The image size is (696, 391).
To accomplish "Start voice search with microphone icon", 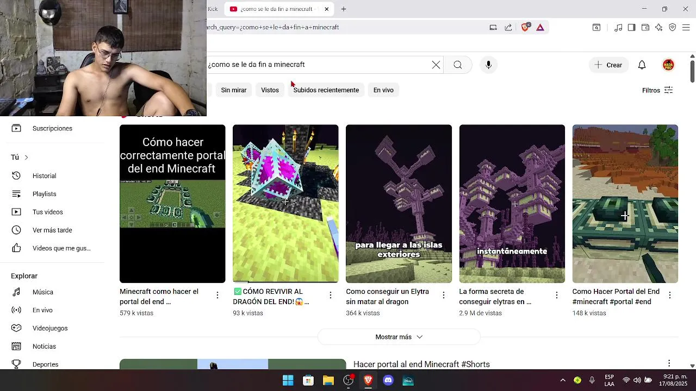I will pyautogui.click(x=488, y=65).
